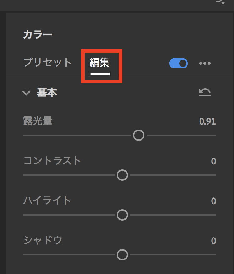Click the ハイライト value field
This screenshot has width=234, height=274.
coord(213,201)
